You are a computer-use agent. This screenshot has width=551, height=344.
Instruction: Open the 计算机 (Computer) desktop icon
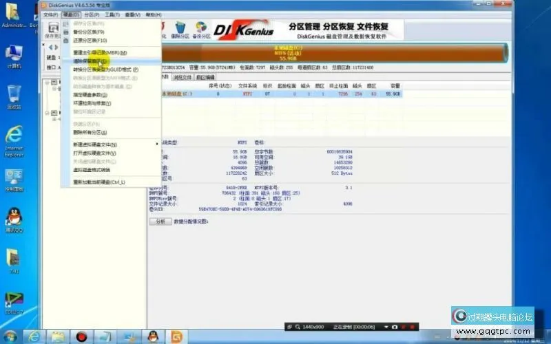[x=14, y=55]
